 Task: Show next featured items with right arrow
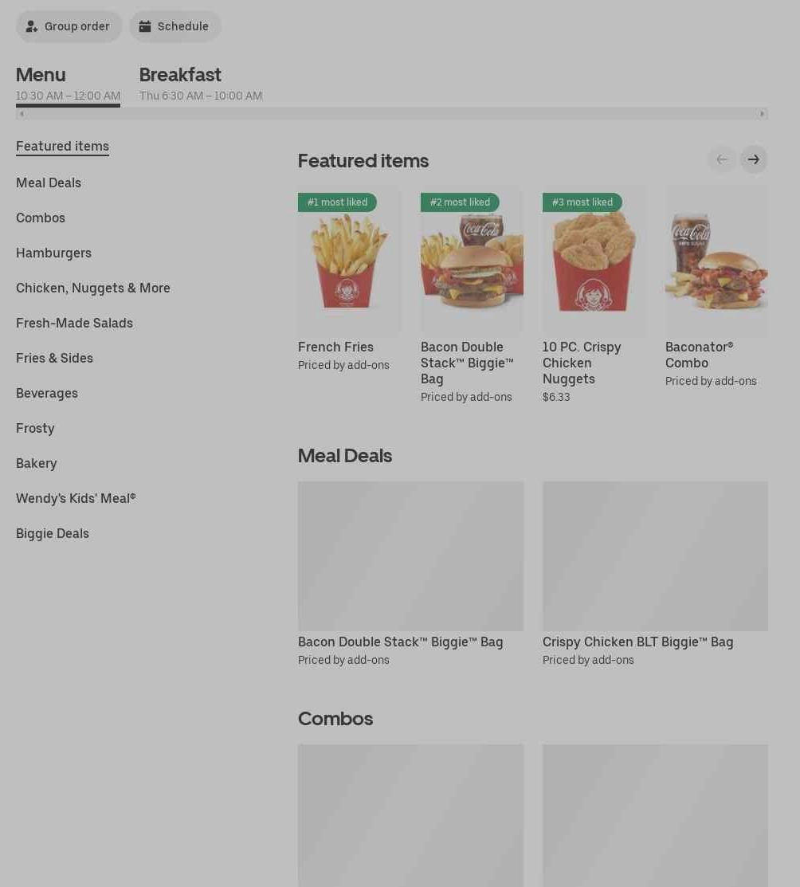(754, 159)
